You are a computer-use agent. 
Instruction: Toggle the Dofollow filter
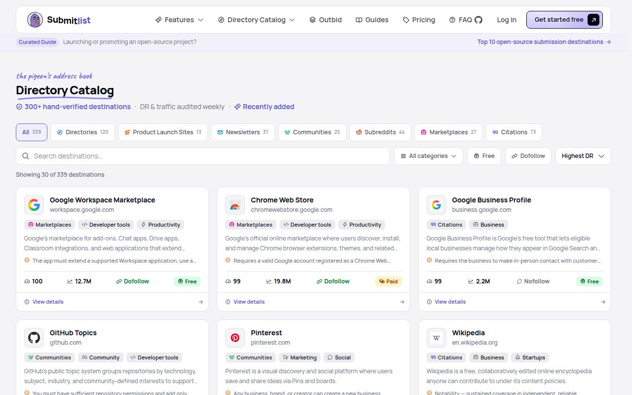click(x=528, y=156)
